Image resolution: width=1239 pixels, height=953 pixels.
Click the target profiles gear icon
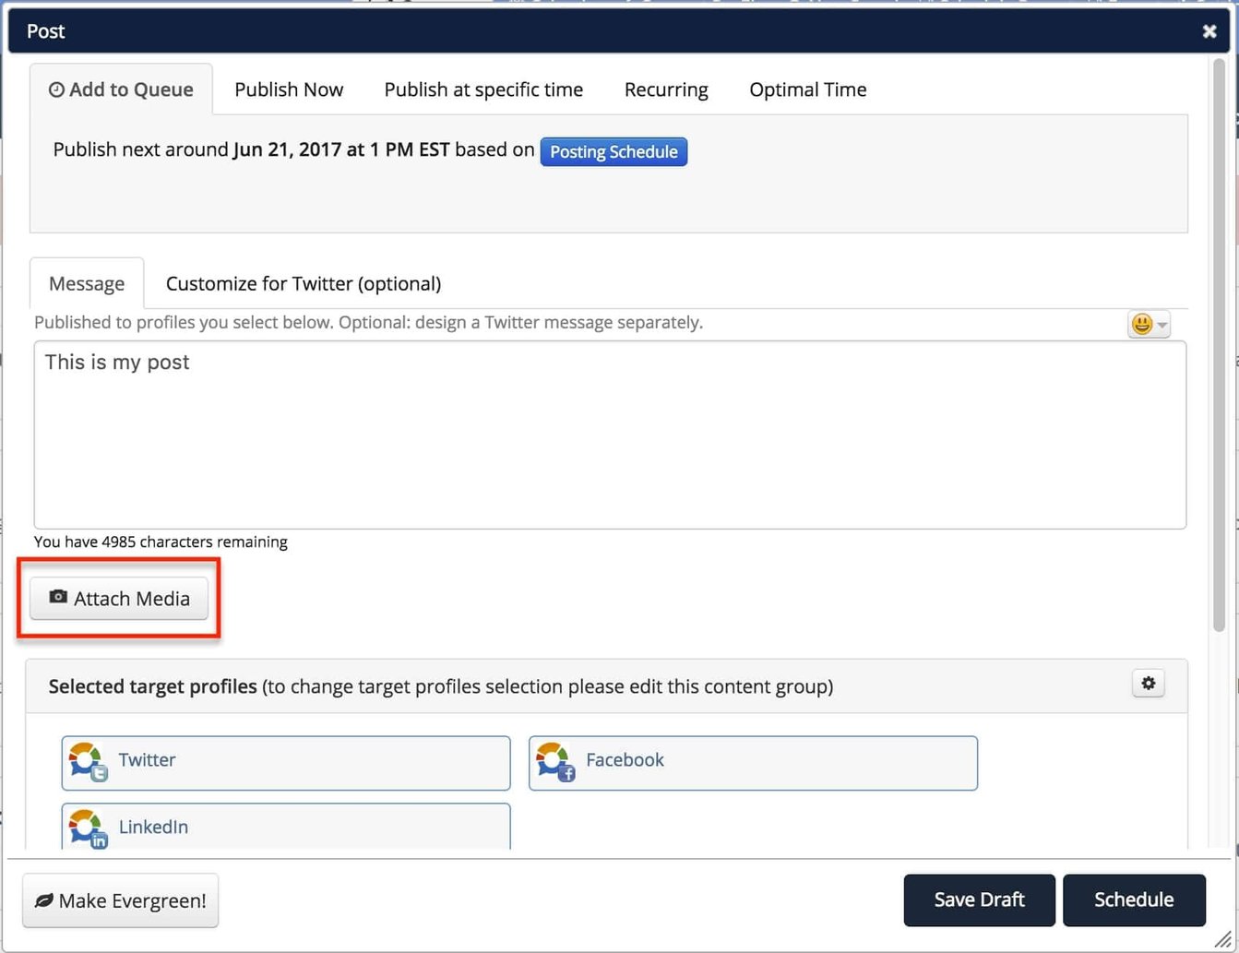coord(1149,684)
